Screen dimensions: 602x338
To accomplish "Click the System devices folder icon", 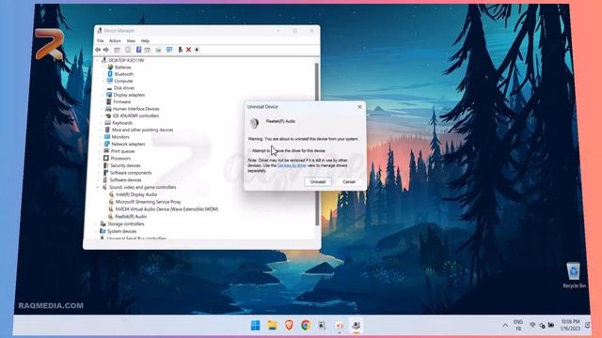I will pos(103,231).
